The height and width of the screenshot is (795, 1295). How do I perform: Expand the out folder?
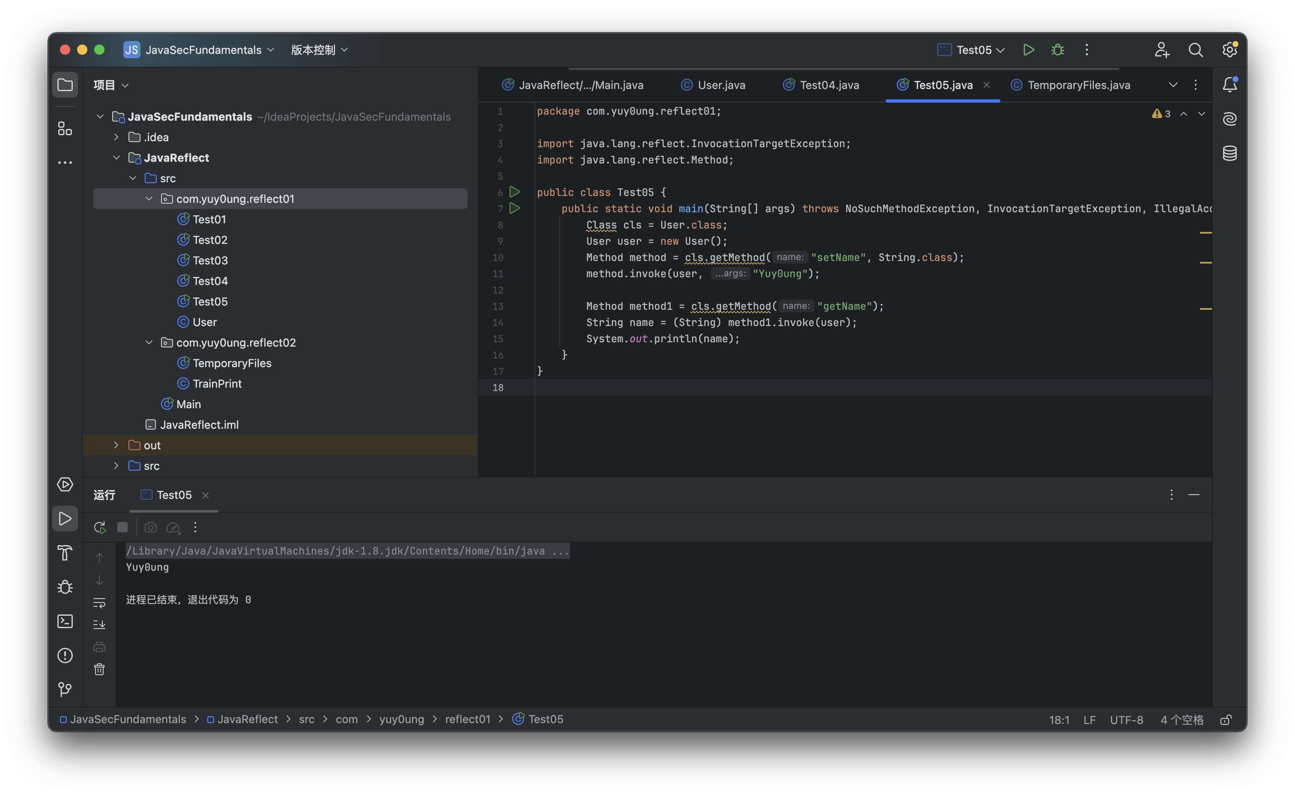pyautogui.click(x=116, y=445)
